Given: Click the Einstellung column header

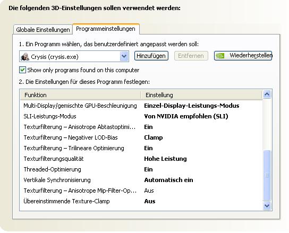Looking at the screenshot, I should pos(202,95).
